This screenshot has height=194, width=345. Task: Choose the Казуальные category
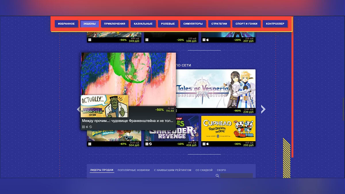tap(143, 24)
